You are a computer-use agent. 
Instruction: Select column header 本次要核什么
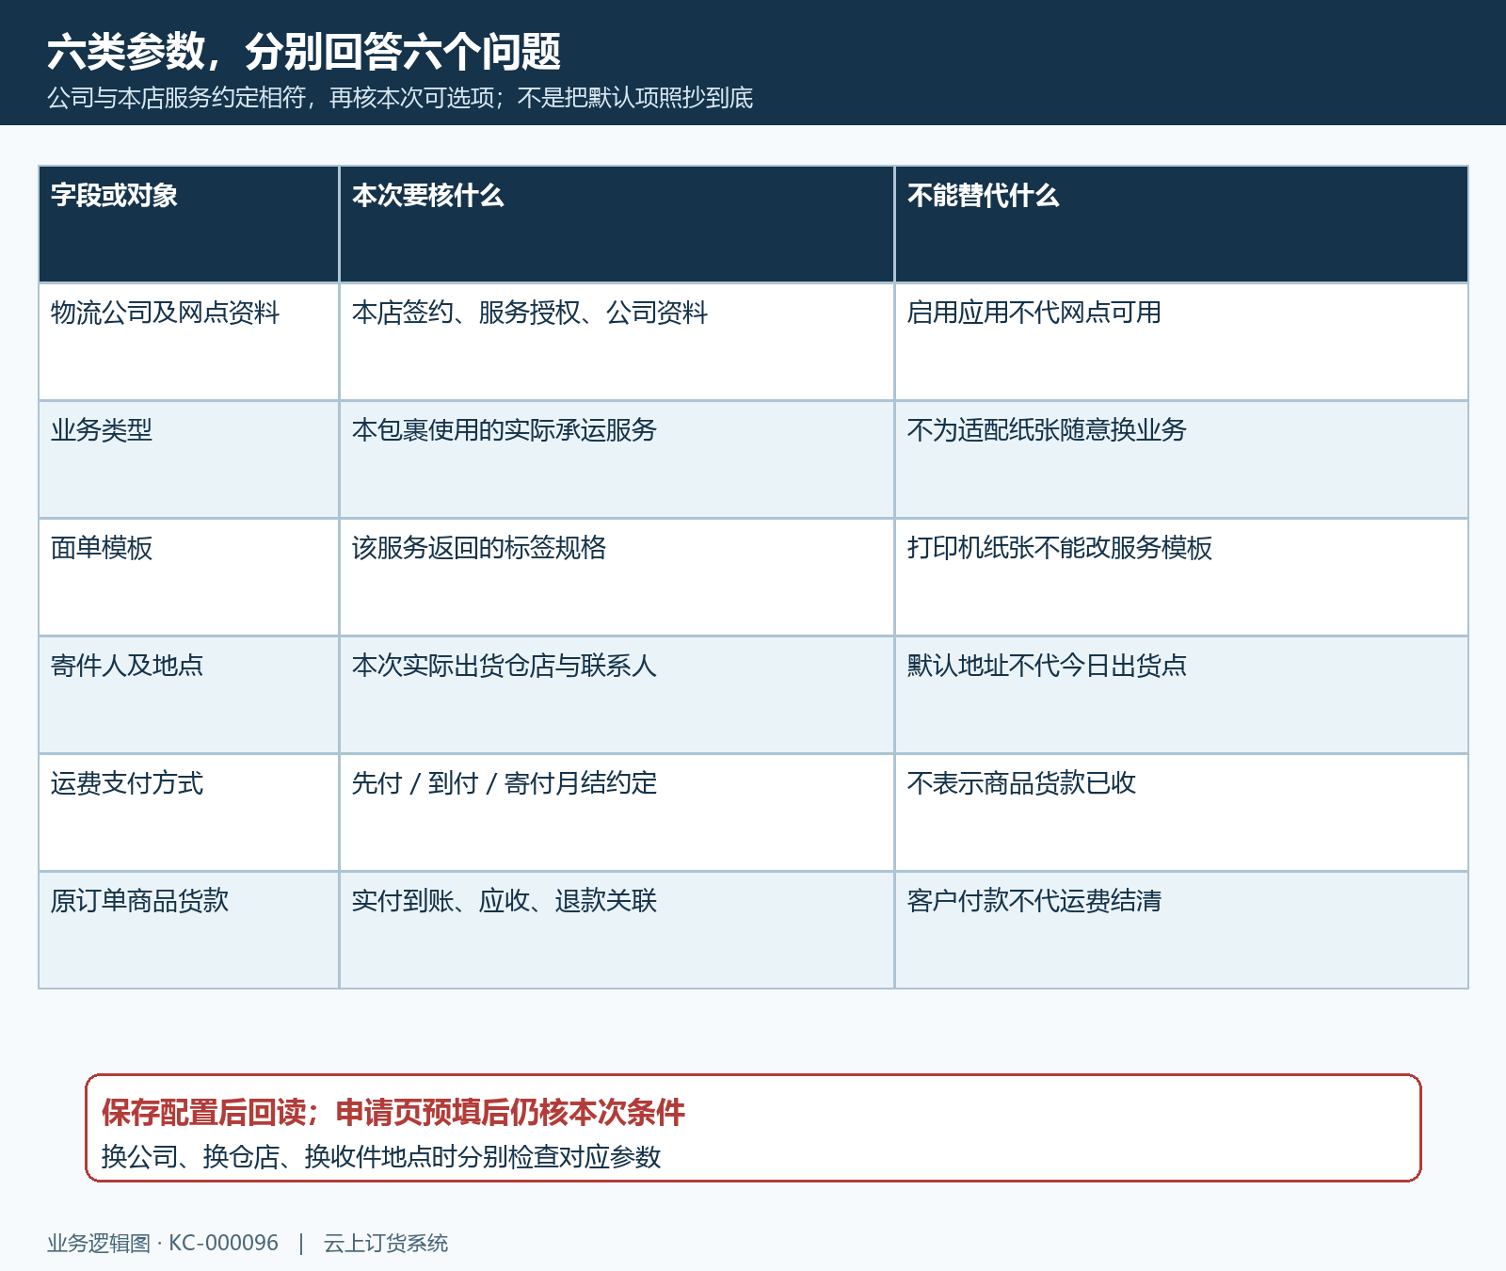617,224
